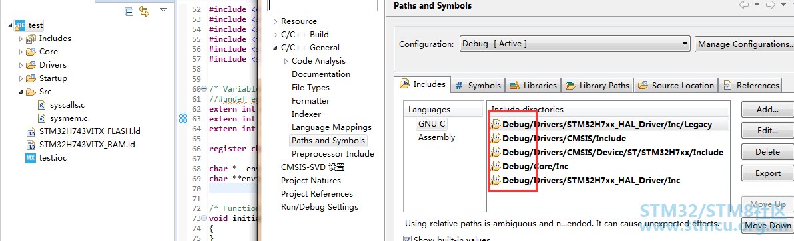Open Project References page
Image resolution: width=794 pixels, height=241 pixels.
(316, 194)
